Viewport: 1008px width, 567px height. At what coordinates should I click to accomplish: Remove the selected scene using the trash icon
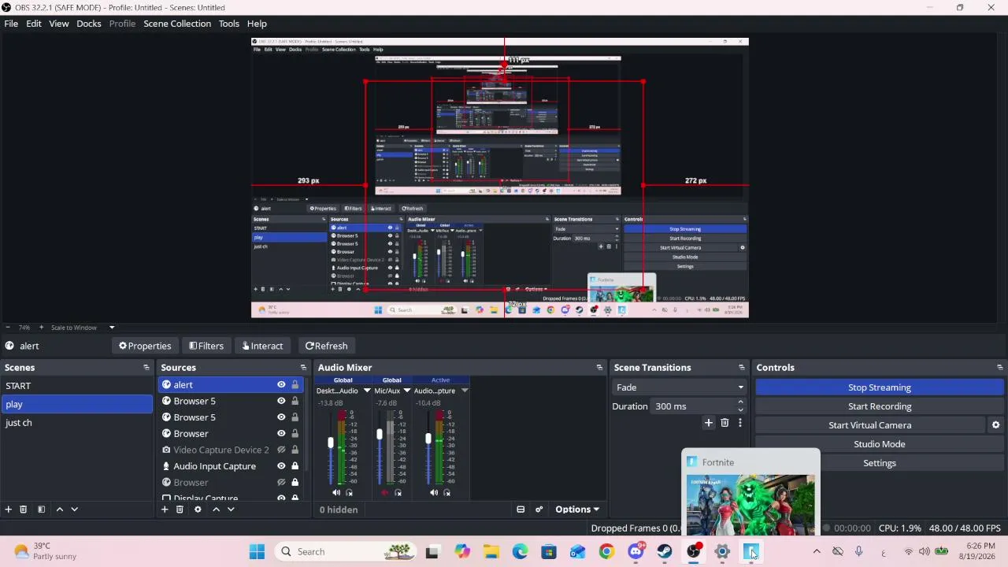point(23,510)
